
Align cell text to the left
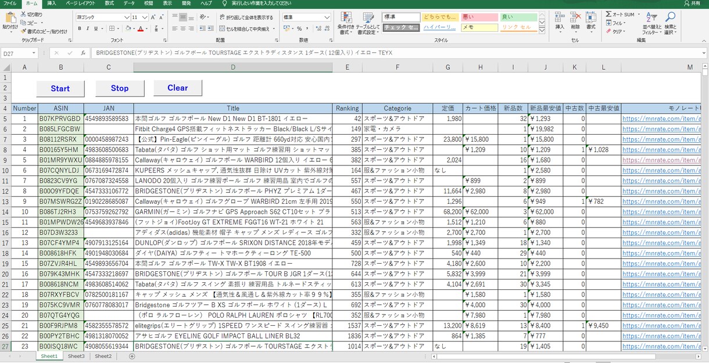(175, 28)
